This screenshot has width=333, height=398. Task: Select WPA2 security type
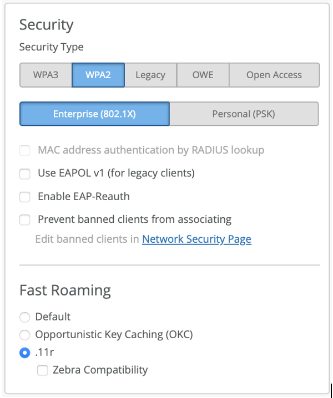pos(98,75)
